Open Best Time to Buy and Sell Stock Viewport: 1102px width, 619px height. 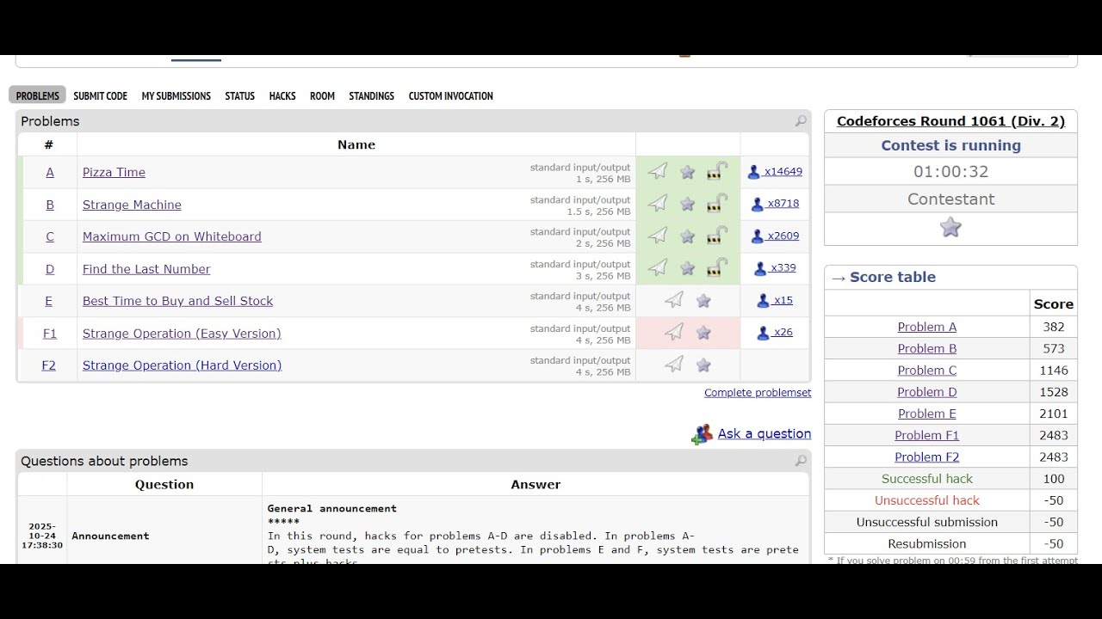click(x=177, y=301)
